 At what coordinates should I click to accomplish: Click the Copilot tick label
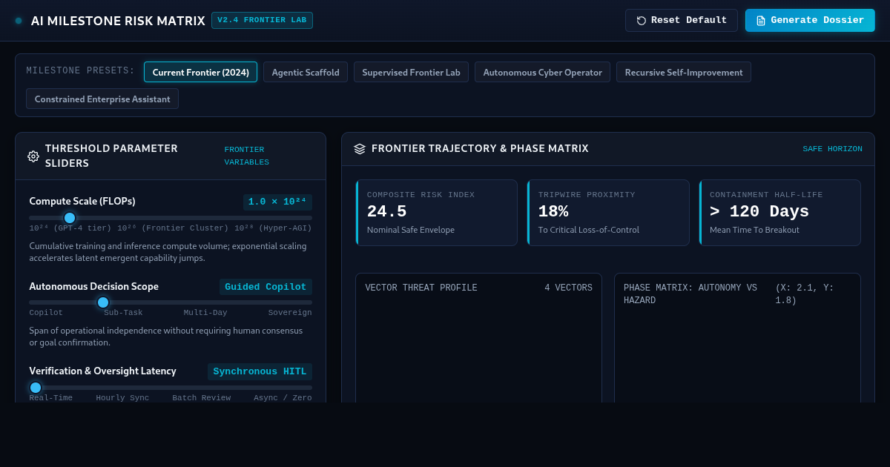click(x=46, y=313)
